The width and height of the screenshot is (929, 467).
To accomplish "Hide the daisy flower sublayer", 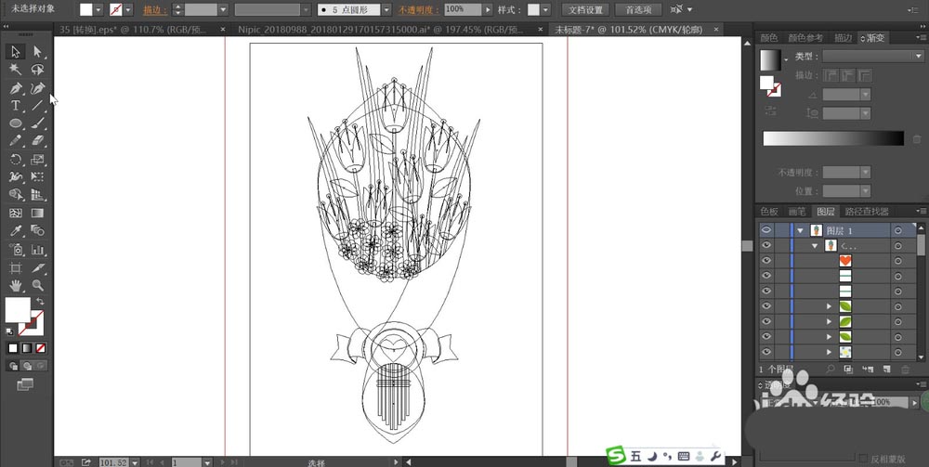I will pos(766,352).
